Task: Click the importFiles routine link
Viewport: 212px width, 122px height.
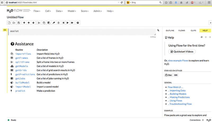Action: tap(23, 54)
